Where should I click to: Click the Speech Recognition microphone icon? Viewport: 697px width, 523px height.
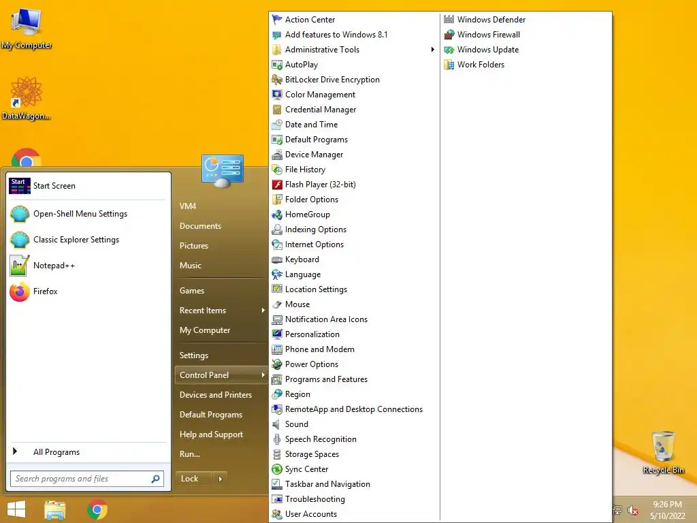pyautogui.click(x=277, y=439)
